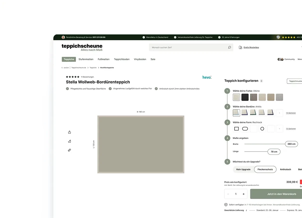Click the rug preview image
The height and width of the screenshot is (218, 302).
(141, 145)
